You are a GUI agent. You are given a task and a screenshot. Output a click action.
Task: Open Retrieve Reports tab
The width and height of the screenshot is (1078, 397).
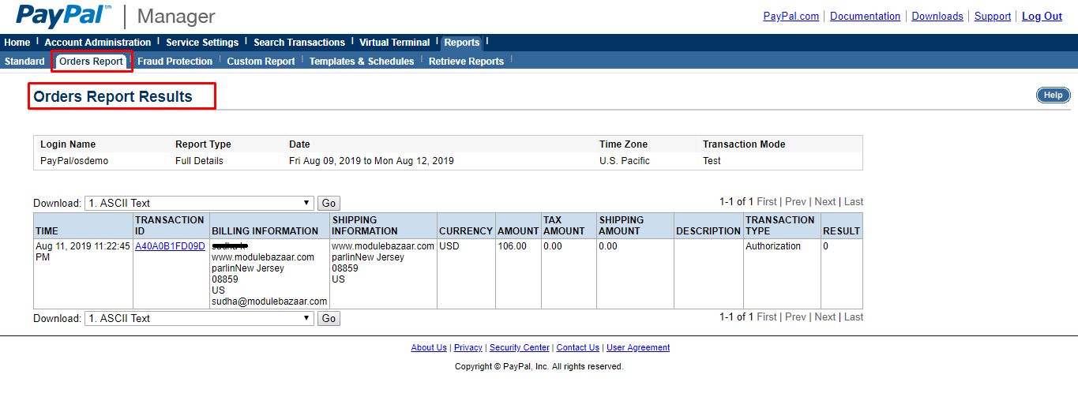coord(467,62)
